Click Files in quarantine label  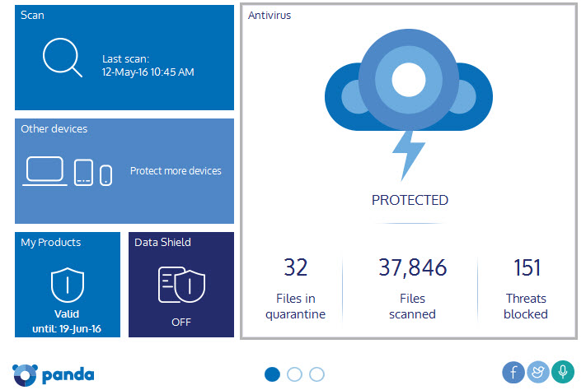click(296, 306)
